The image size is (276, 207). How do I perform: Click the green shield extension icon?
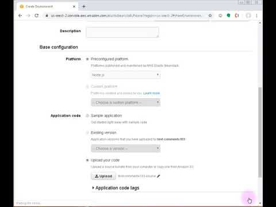coord(228,16)
